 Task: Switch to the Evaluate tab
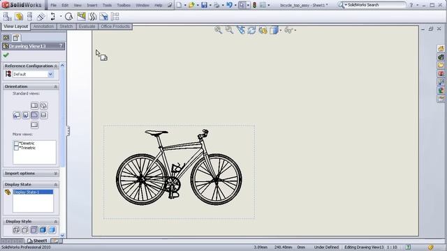coord(87,26)
